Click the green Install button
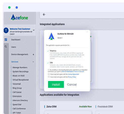 56,85
